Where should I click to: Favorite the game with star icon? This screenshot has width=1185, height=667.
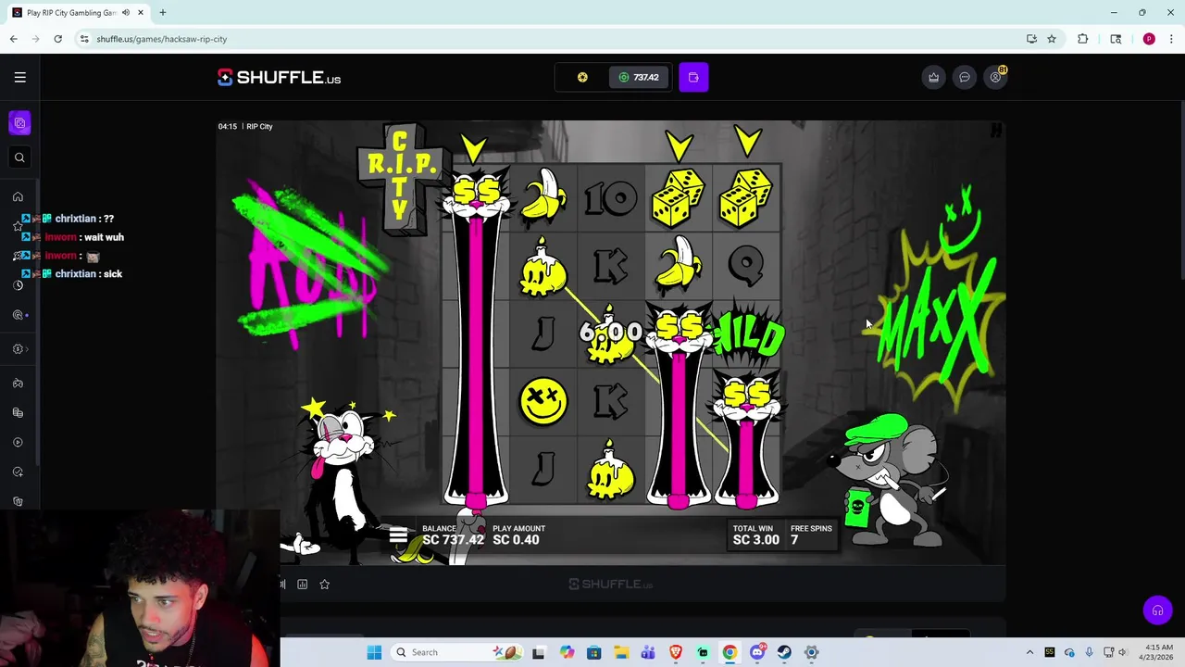point(324,584)
